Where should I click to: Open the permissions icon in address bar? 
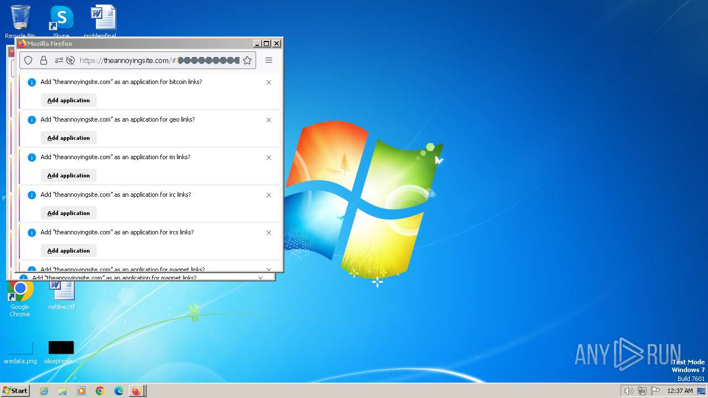59,60
